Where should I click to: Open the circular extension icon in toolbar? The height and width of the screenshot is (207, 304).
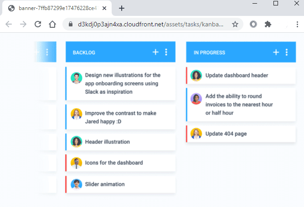(253, 25)
